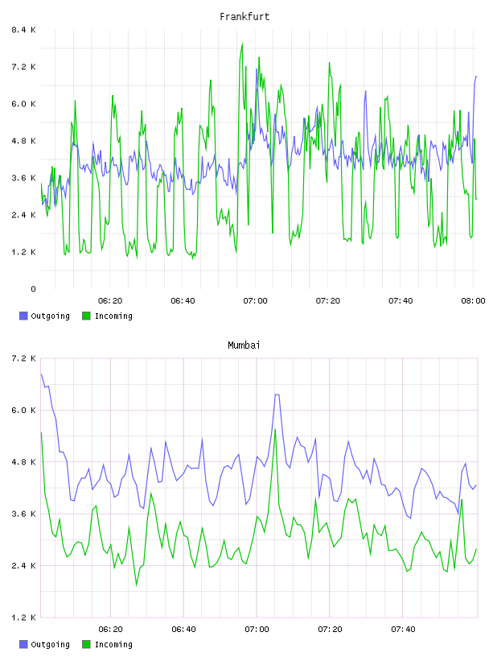Click 6.0 K label on Frankfurt axis
This screenshot has height=657, width=489.
pyautogui.click(x=24, y=104)
